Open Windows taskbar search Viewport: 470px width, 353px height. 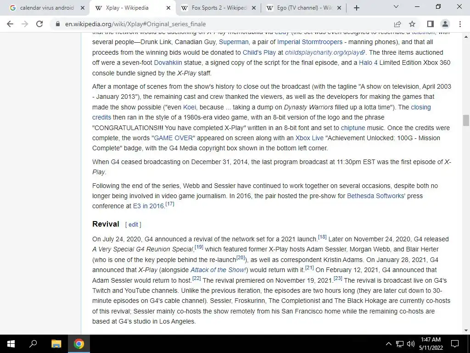33,344
